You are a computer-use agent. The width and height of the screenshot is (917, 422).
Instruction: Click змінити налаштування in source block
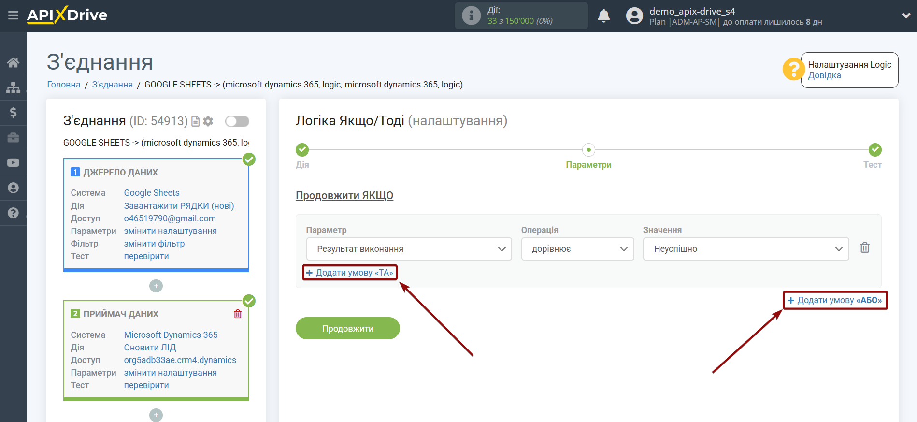pos(171,231)
